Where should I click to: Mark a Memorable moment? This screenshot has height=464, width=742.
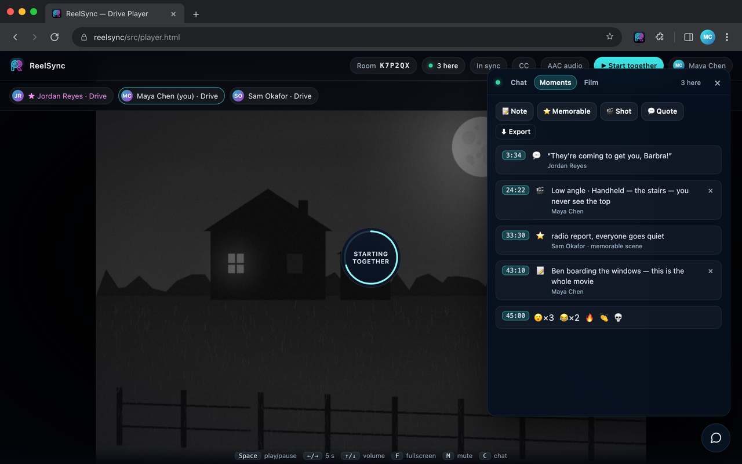[x=567, y=111]
